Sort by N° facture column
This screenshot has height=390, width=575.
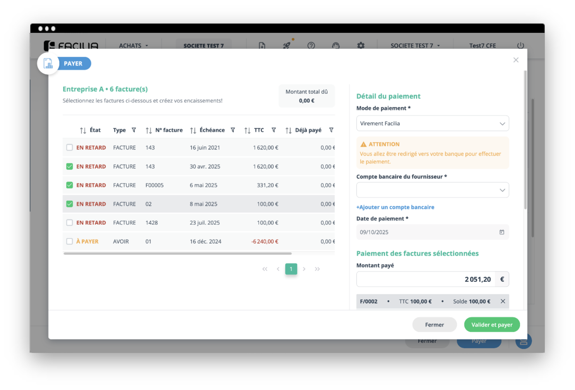coord(149,131)
